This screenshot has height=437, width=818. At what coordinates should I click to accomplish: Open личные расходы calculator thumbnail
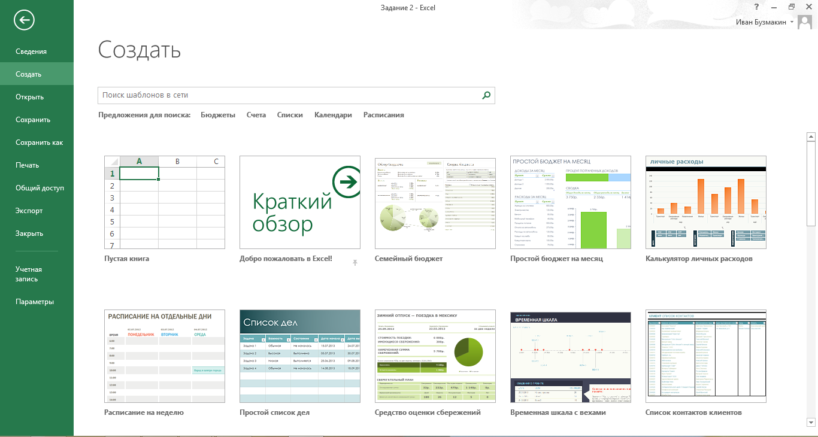click(x=706, y=202)
